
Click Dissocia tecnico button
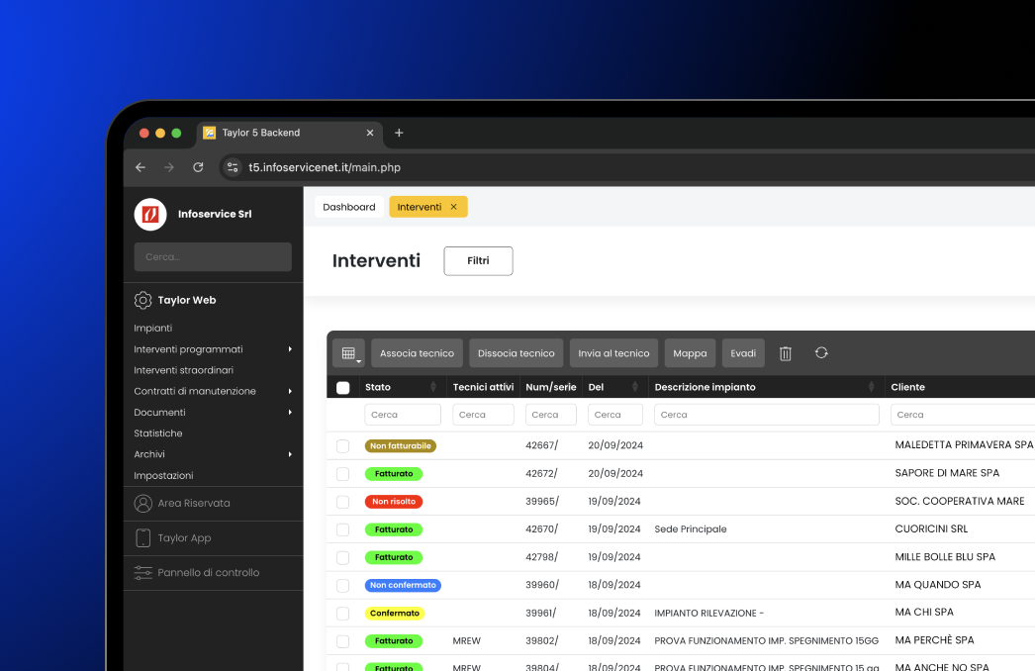517,353
